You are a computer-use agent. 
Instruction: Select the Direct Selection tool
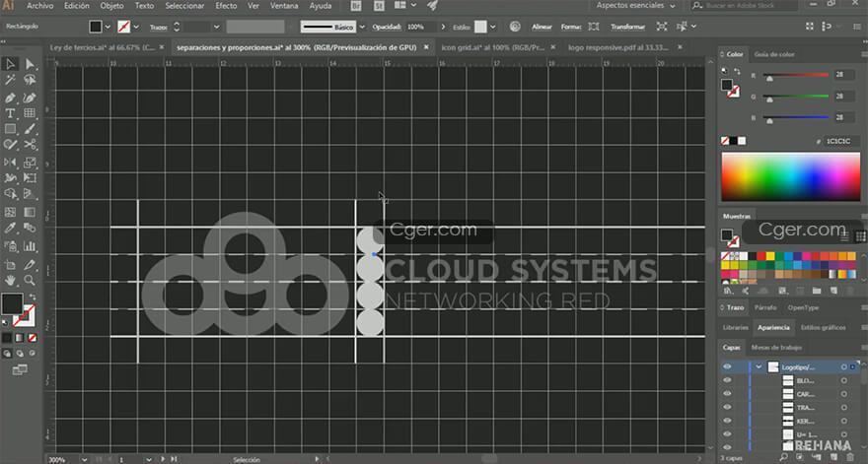pyautogui.click(x=30, y=64)
